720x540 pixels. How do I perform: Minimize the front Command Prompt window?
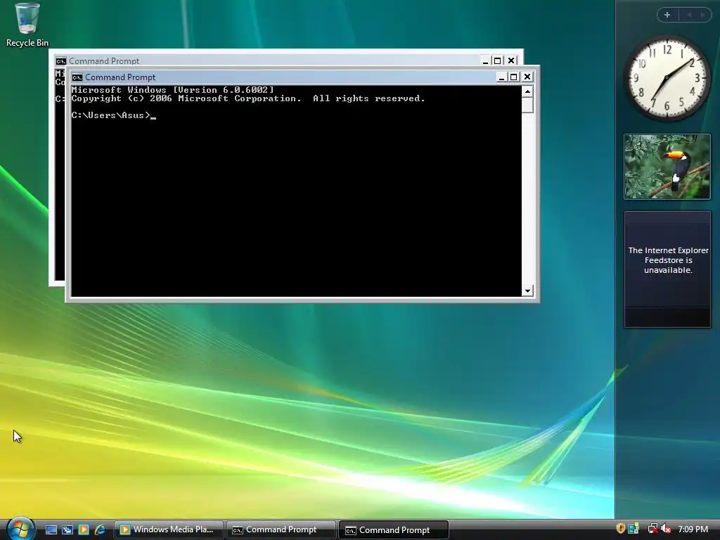pos(501,77)
